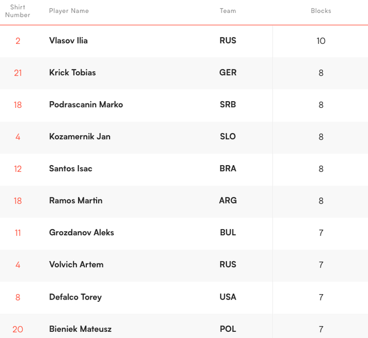Choose player Ramos Martin
Viewport: 368px width, 338px height.
pyautogui.click(x=76, y=201)
